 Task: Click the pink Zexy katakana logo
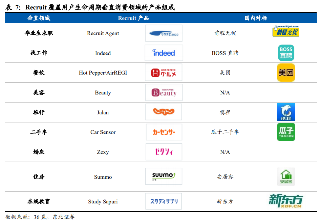click(164, 152)
